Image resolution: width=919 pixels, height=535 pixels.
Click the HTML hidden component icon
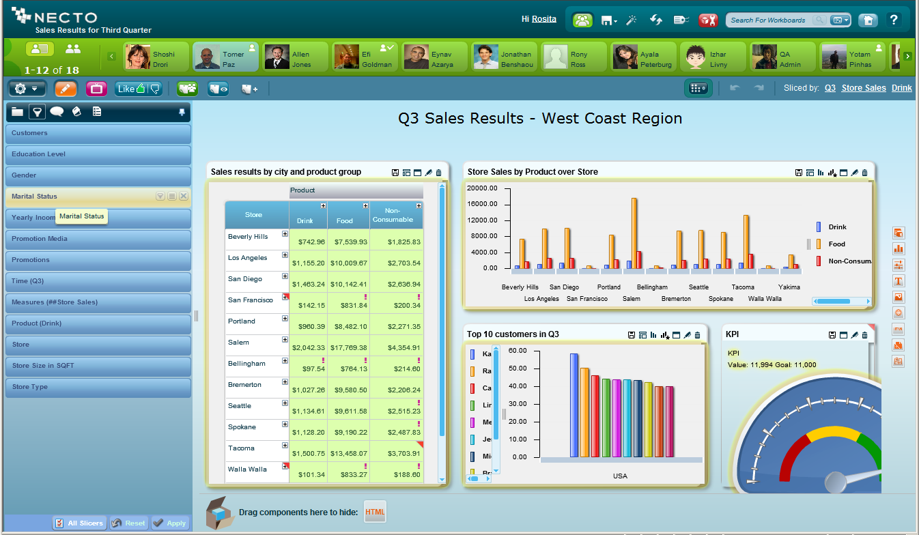click(x=375, y=512)
